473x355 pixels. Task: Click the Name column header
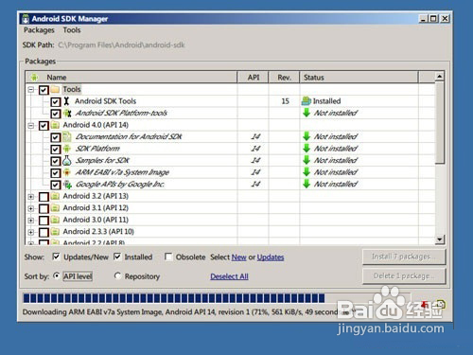(x=131, y=78)
